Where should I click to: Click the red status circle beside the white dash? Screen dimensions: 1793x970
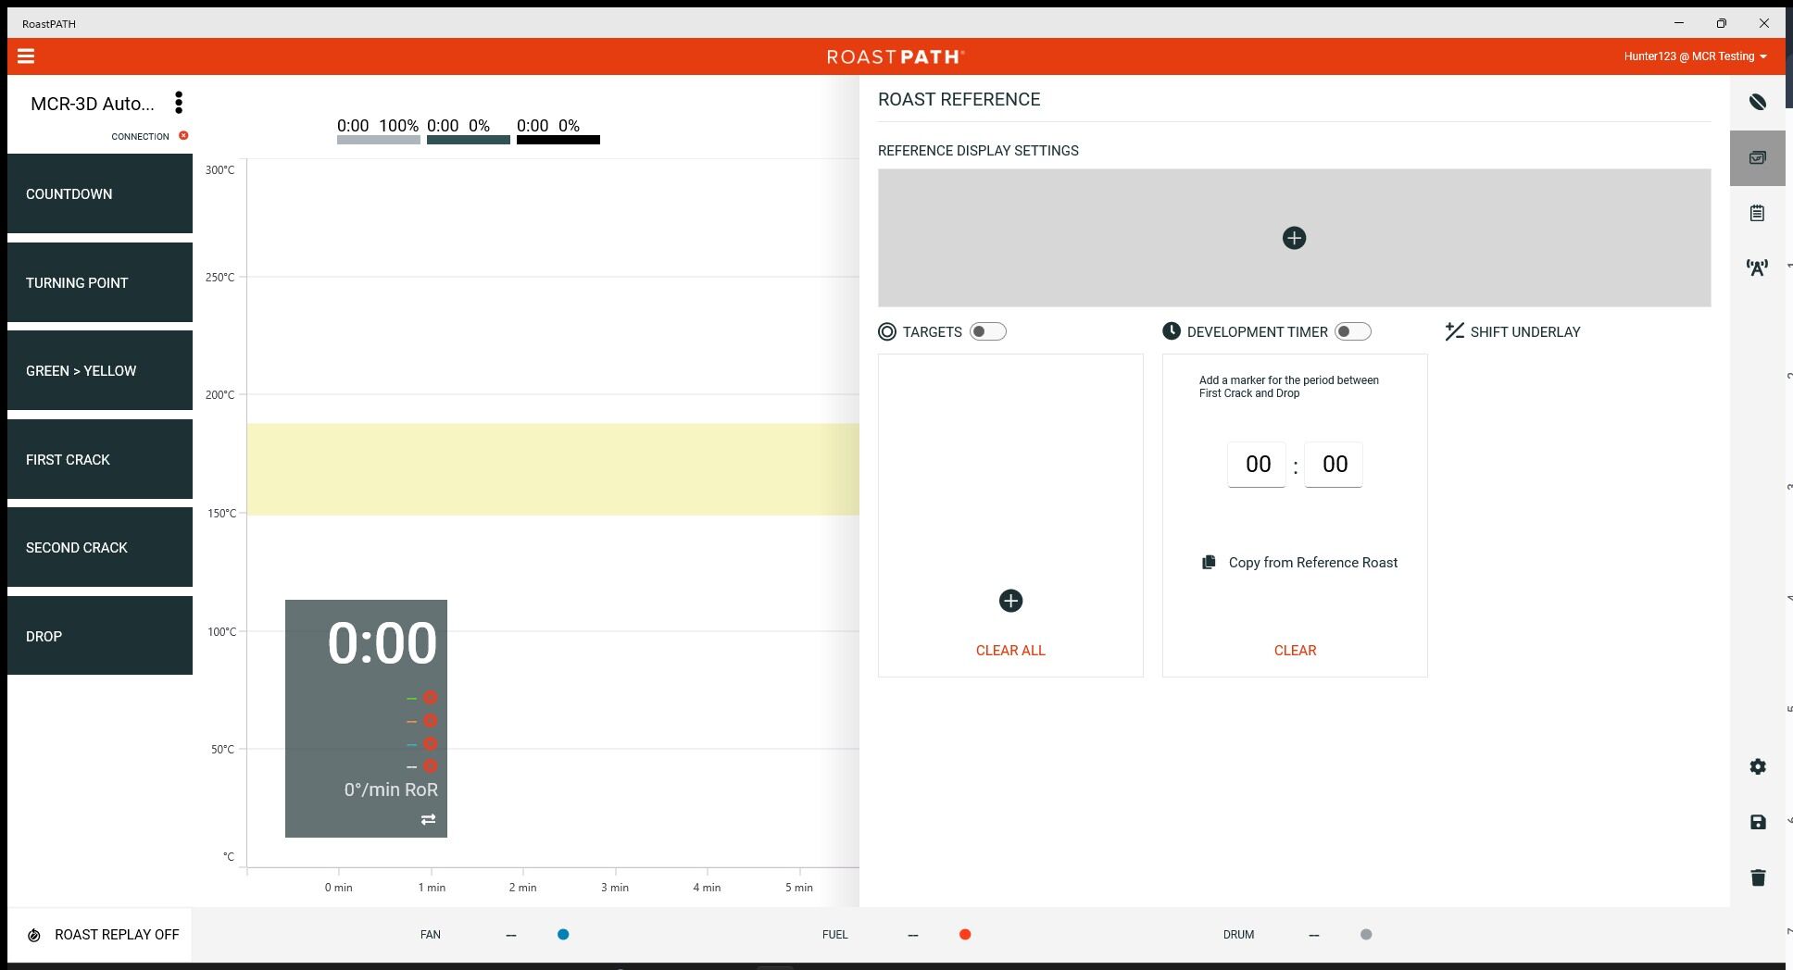click(431, 766)
